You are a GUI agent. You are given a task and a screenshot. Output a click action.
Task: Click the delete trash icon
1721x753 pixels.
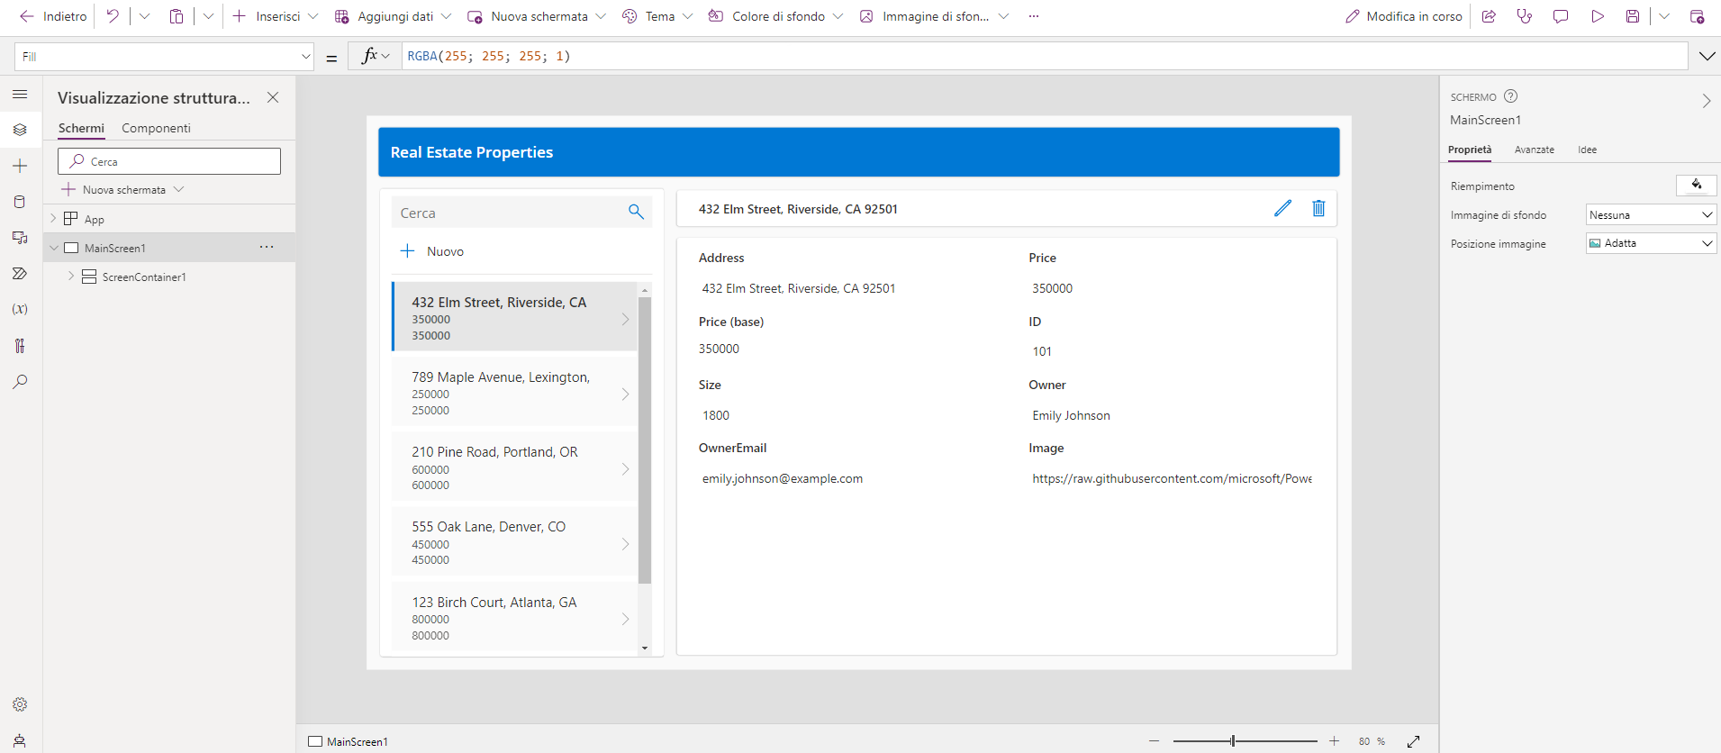[1318, 208]
